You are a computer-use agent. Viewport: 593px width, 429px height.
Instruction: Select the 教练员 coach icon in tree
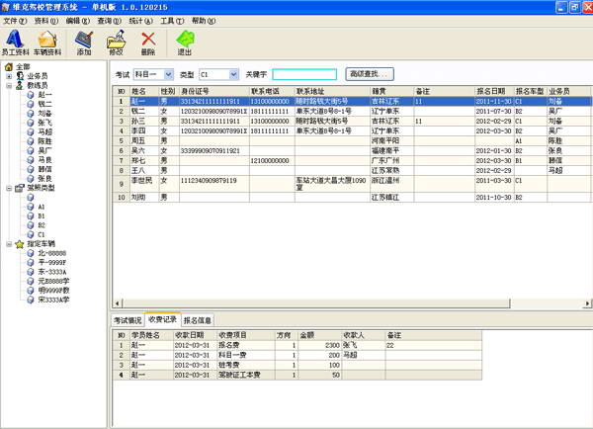point(20,85)
